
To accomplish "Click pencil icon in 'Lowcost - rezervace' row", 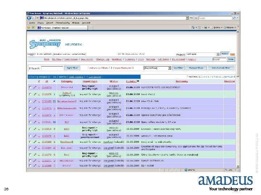I will tap(35, 129).
